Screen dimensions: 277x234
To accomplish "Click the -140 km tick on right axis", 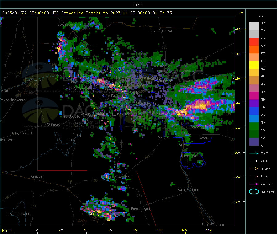I will pos(237,103).
